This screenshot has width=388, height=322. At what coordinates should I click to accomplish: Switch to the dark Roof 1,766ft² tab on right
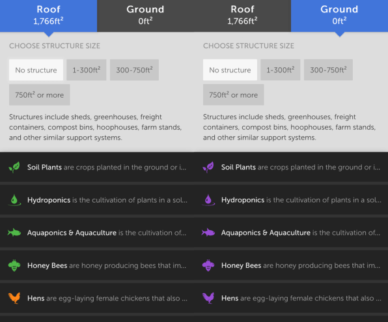pyautogui.click(x=242, y=16)
